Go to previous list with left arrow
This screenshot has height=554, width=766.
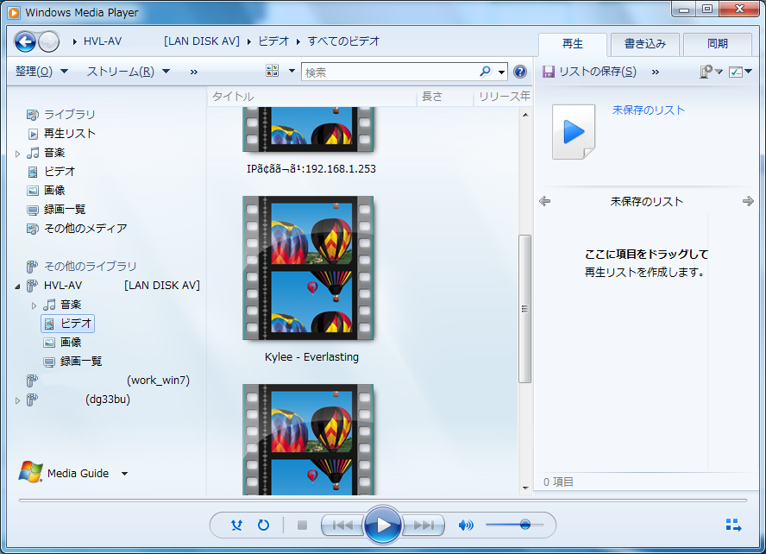[x=544, y=201]
